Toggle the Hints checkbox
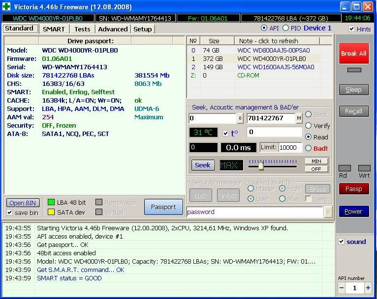 [351, 29]
